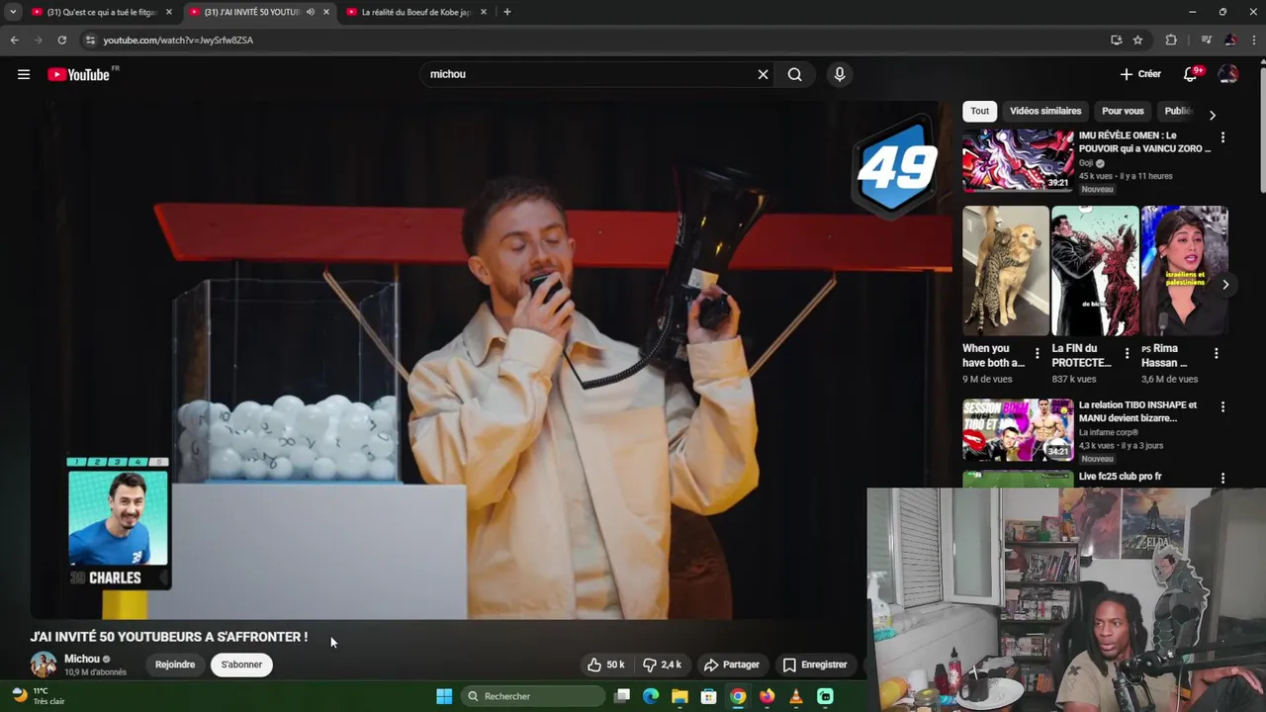Click the install/cast icon in the address bar
Screen dimensions: 1266x712
click(x=1116, y=40)
